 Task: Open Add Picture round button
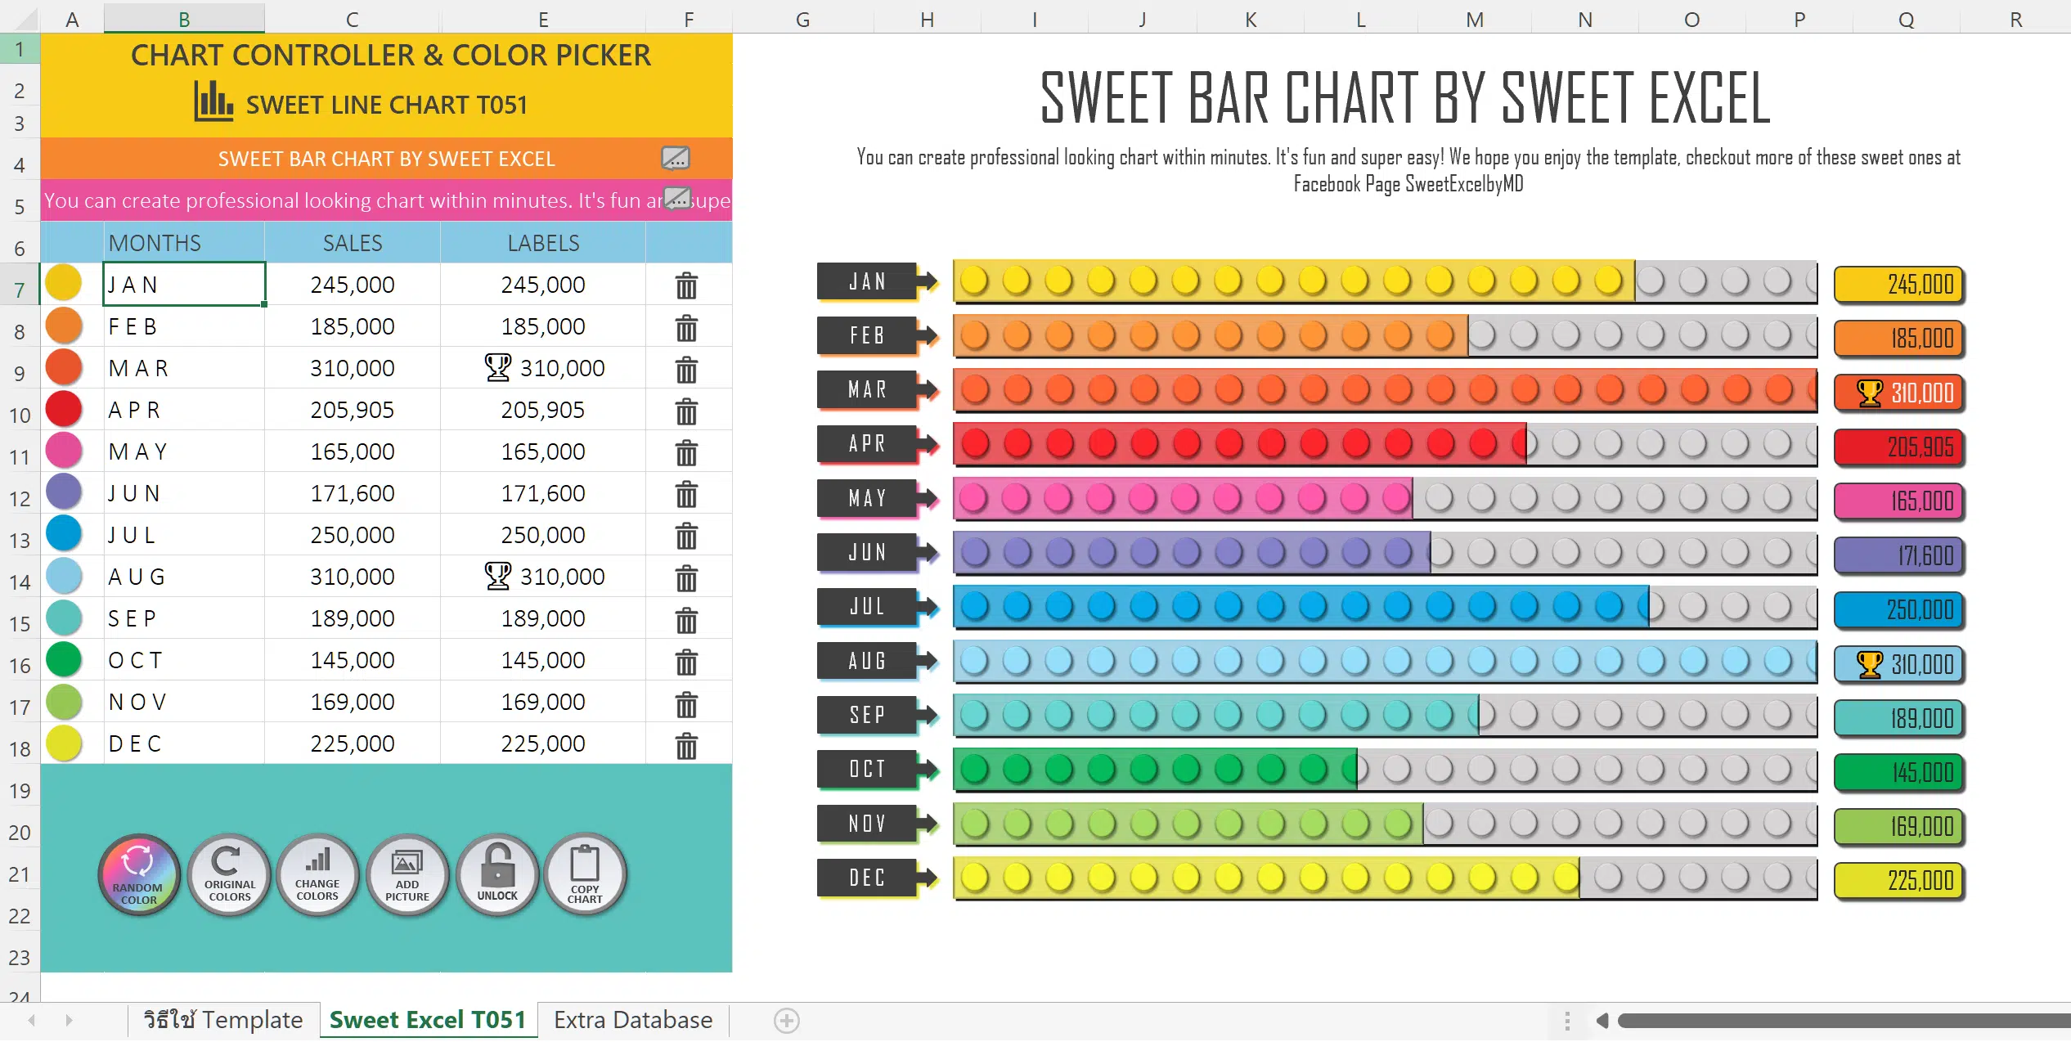click(407, 874)
